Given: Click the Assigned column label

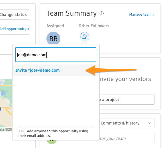Looking at the screenshot, I should pyautogui.click(x=55, y=26).
